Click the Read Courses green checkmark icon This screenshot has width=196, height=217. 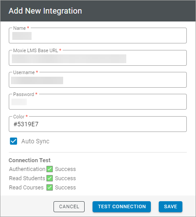(50, 188)
